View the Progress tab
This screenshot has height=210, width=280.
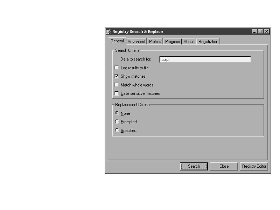click(x=172, y=42)
